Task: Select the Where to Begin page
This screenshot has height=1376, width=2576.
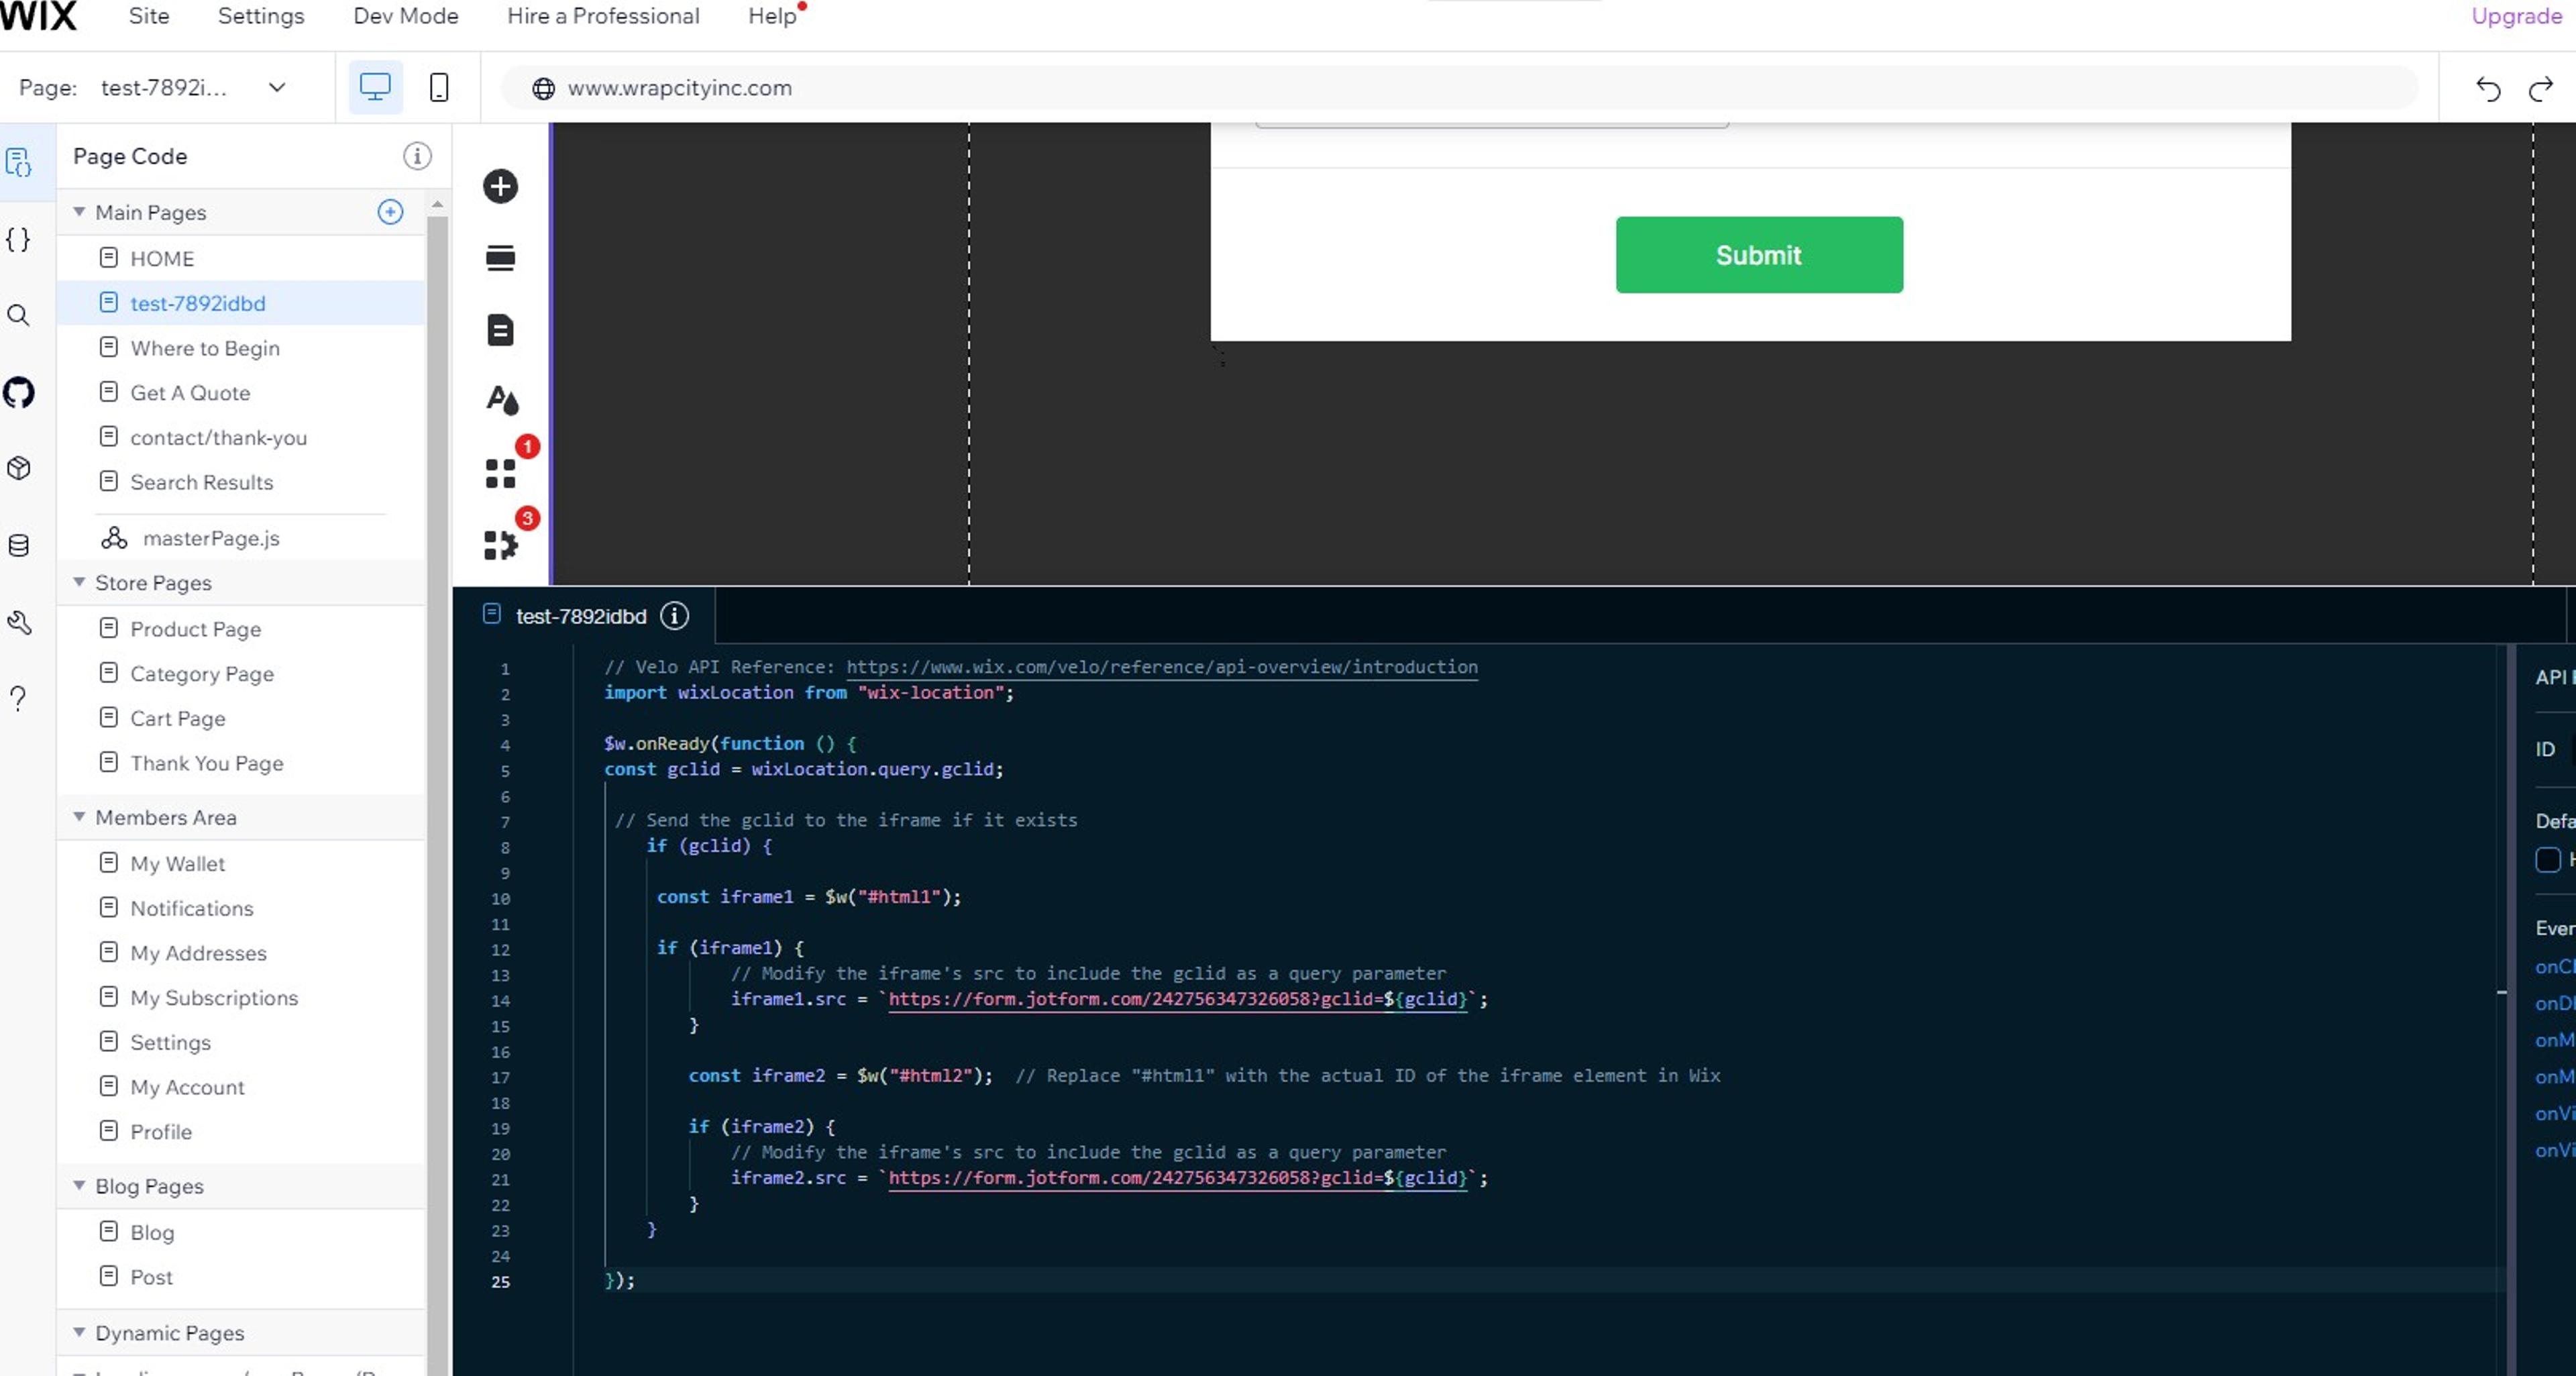Action: pyautogui.click(x=241, y=348)
